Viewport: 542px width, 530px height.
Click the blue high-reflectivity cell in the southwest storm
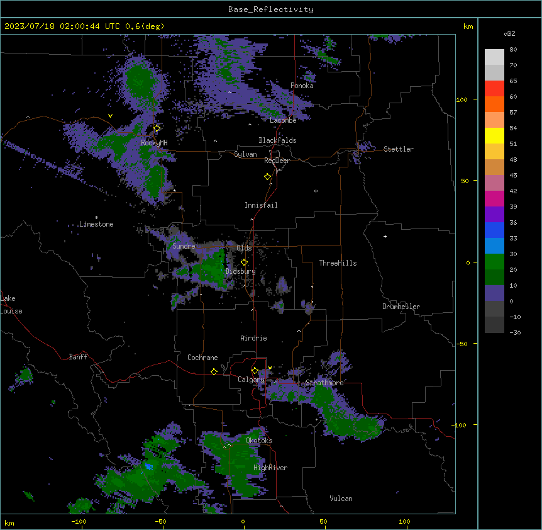click(149, 466)
